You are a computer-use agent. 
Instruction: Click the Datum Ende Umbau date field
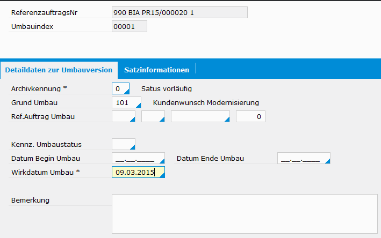point(303,158)
